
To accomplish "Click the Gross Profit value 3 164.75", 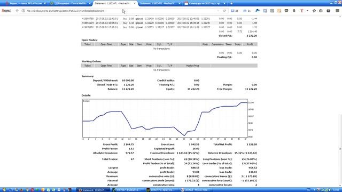I will [x=128, y=145].
